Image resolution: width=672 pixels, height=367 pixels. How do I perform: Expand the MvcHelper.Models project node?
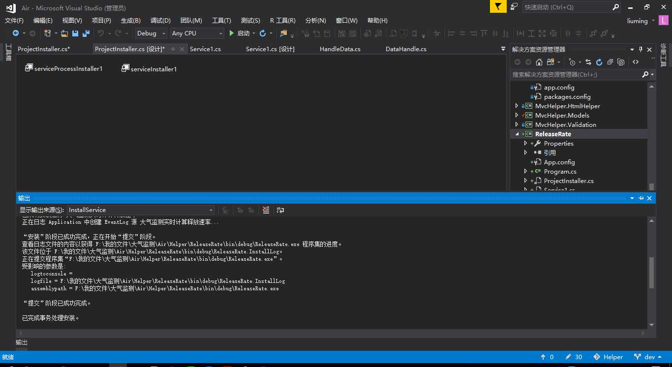tap(517, 115)
